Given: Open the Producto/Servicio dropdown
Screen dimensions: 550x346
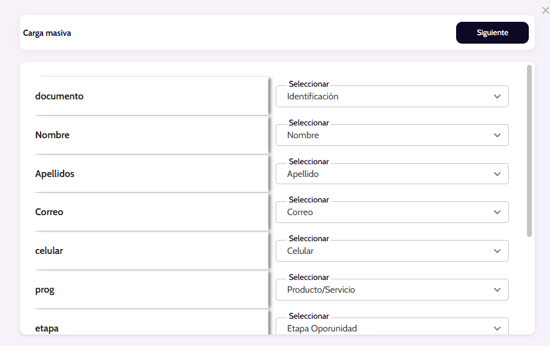Looking at the screenshot, I should 391,290.
